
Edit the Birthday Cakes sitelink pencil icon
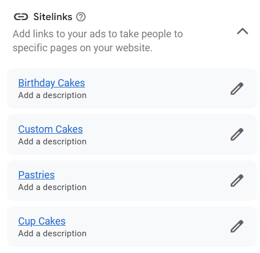click(x=237, y=89)
